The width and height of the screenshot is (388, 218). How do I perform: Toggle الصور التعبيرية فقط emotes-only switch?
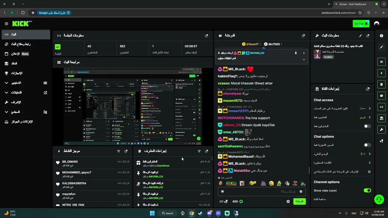367,145
